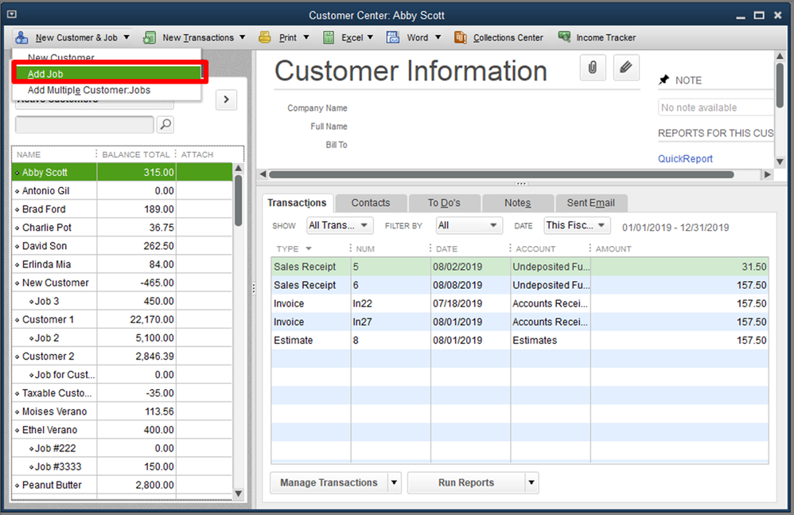The height and width of the screenshot is (515, 794).
Task: Click into the customer search field
Action: click(x=84, y=125)
